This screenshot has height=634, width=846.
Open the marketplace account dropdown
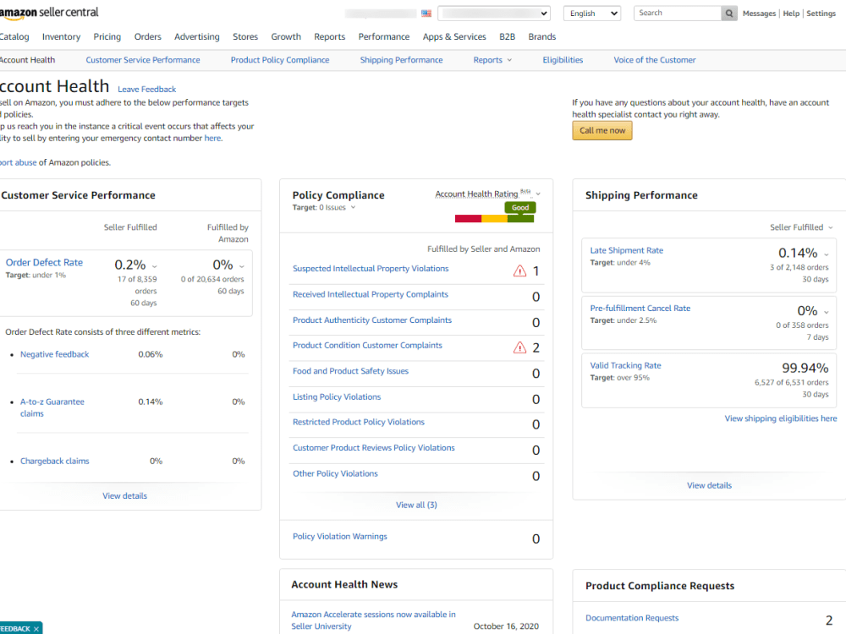[x=494, y=14]
